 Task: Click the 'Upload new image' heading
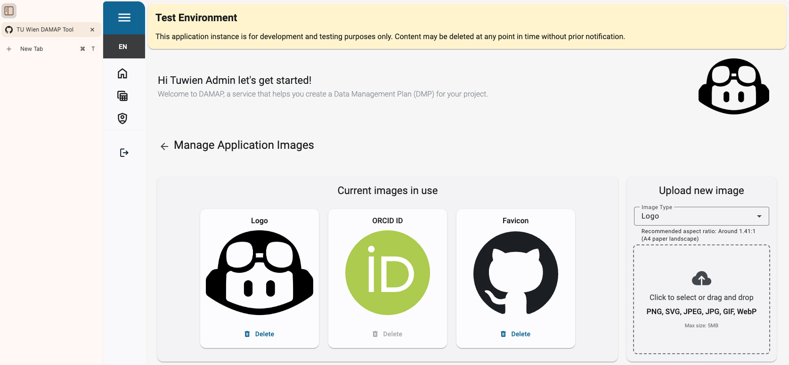(701, 191)
